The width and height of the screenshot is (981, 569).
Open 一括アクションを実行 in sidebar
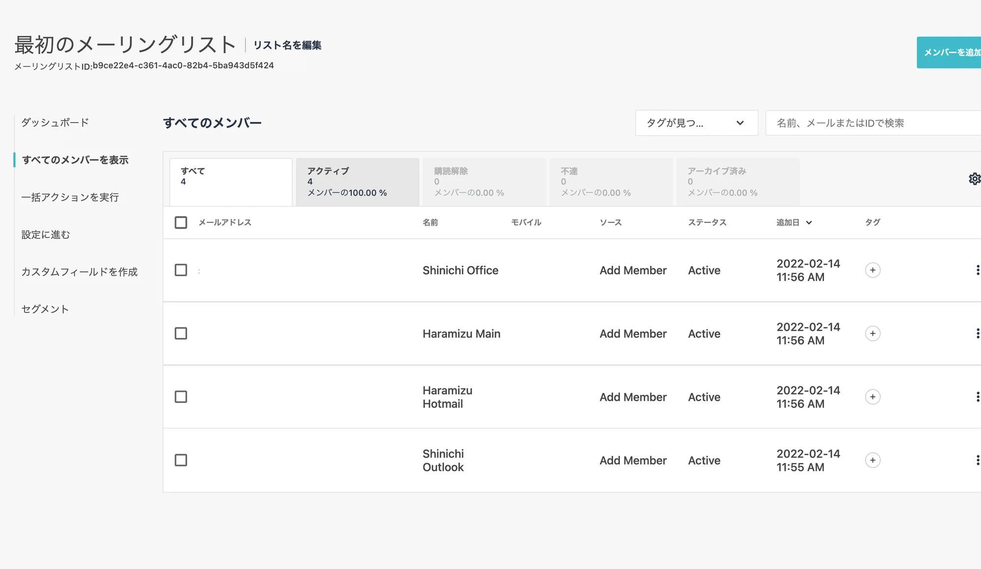tap(70, 197)
